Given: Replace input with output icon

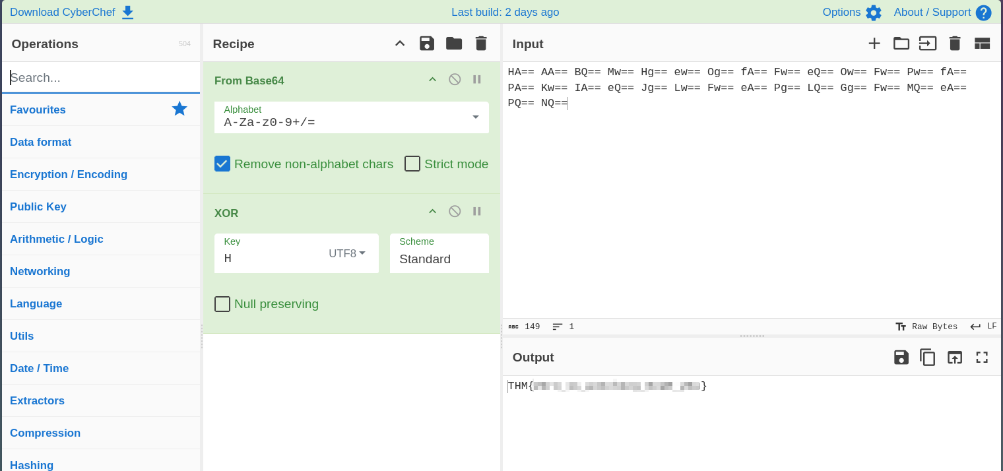Looking at the screenshot, I should tap(955, 358).
